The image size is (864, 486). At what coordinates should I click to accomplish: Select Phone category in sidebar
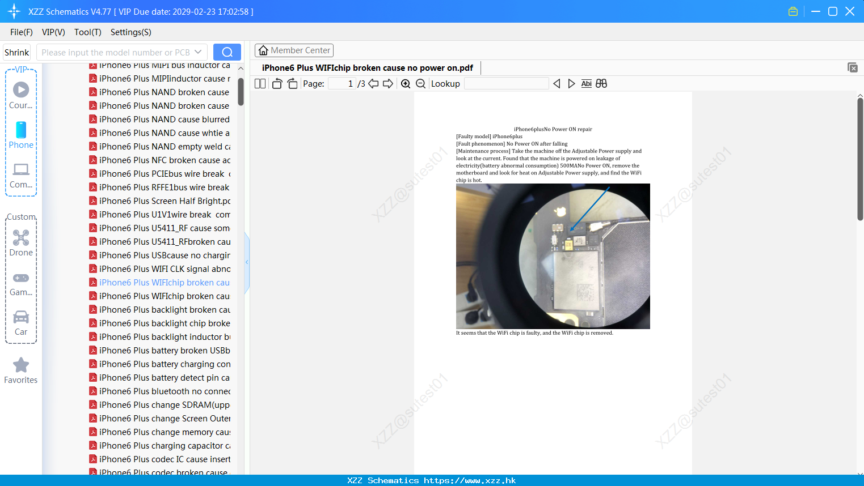click(21, 135)
